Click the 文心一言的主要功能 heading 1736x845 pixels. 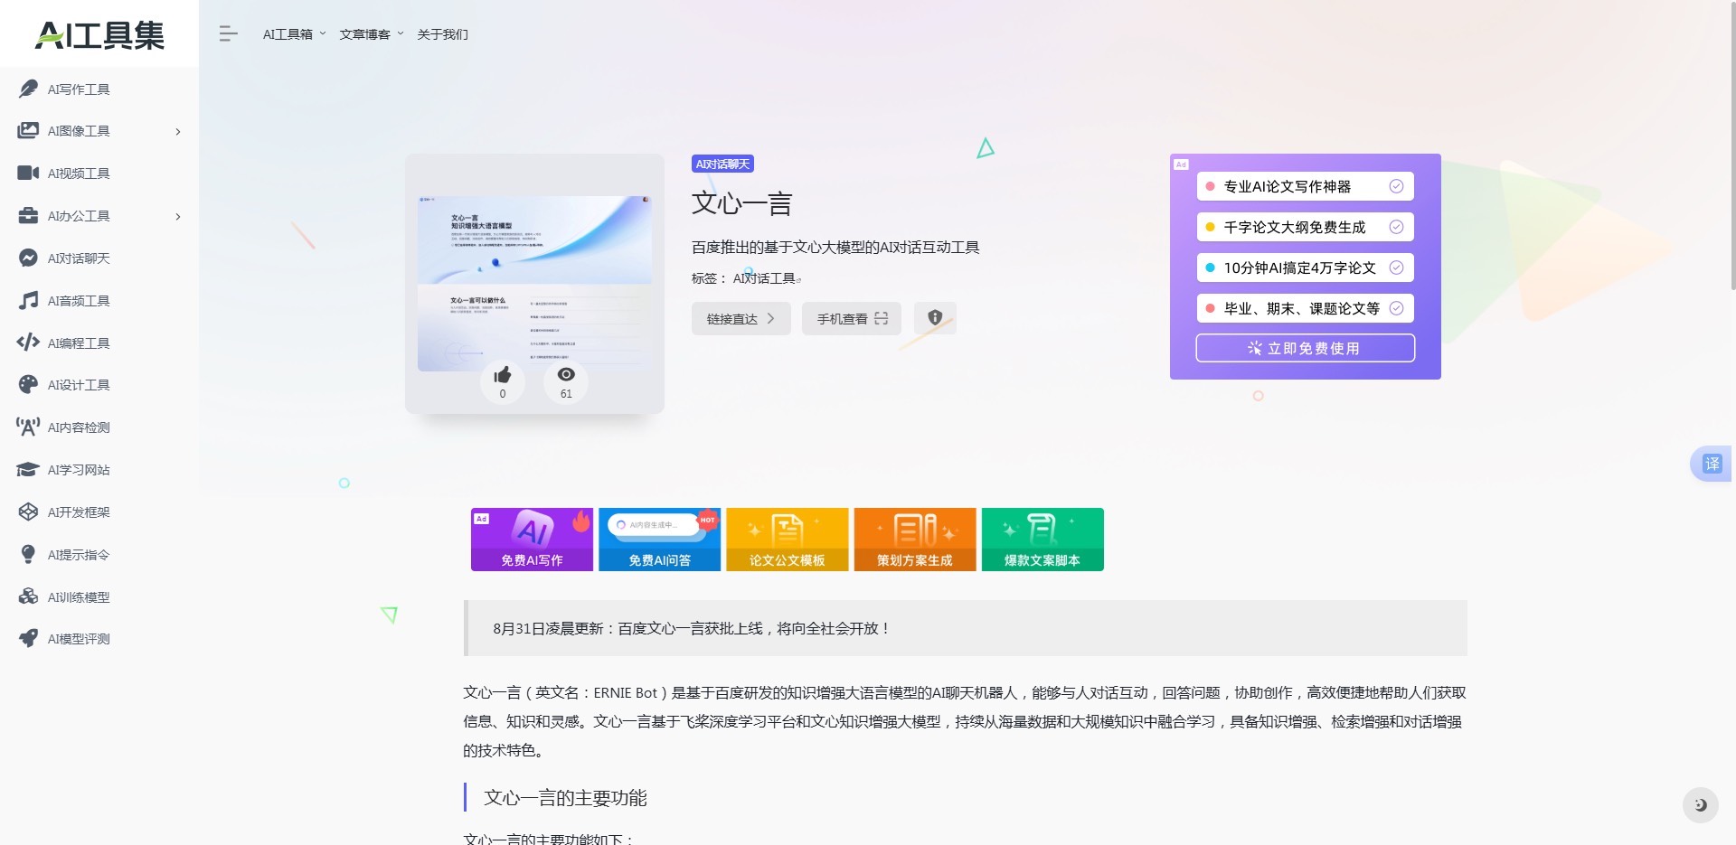565,798
